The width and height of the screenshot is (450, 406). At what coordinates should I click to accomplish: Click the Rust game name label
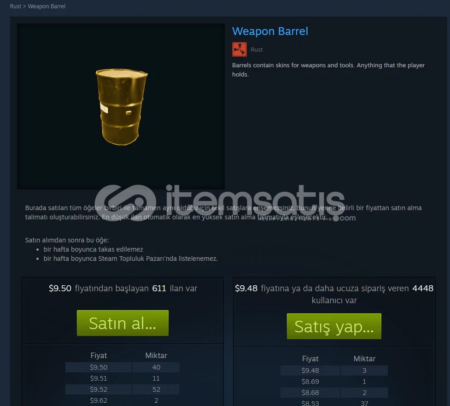257,50
